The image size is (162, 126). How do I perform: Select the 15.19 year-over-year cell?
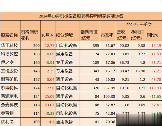[154, 45]
